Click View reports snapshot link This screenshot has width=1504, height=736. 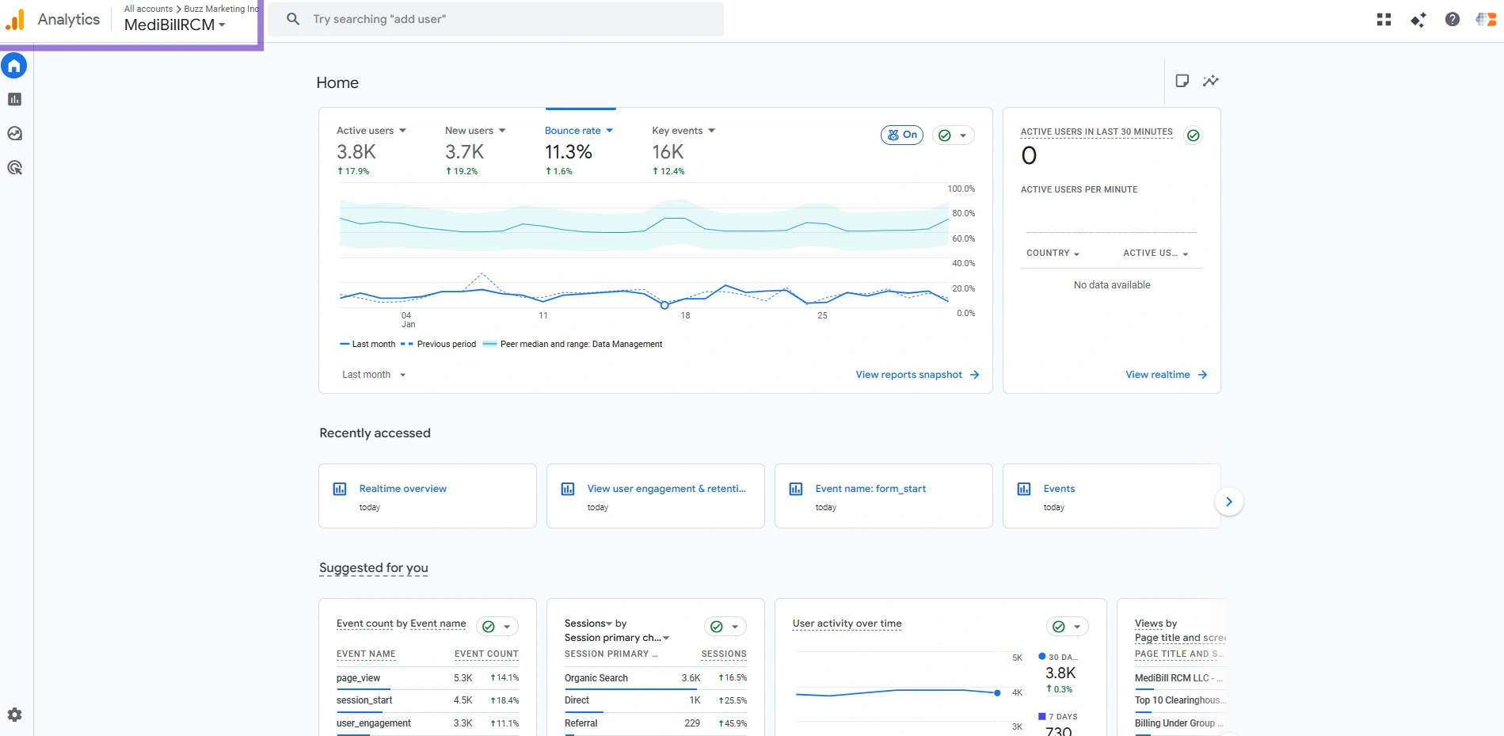[917, 375]
